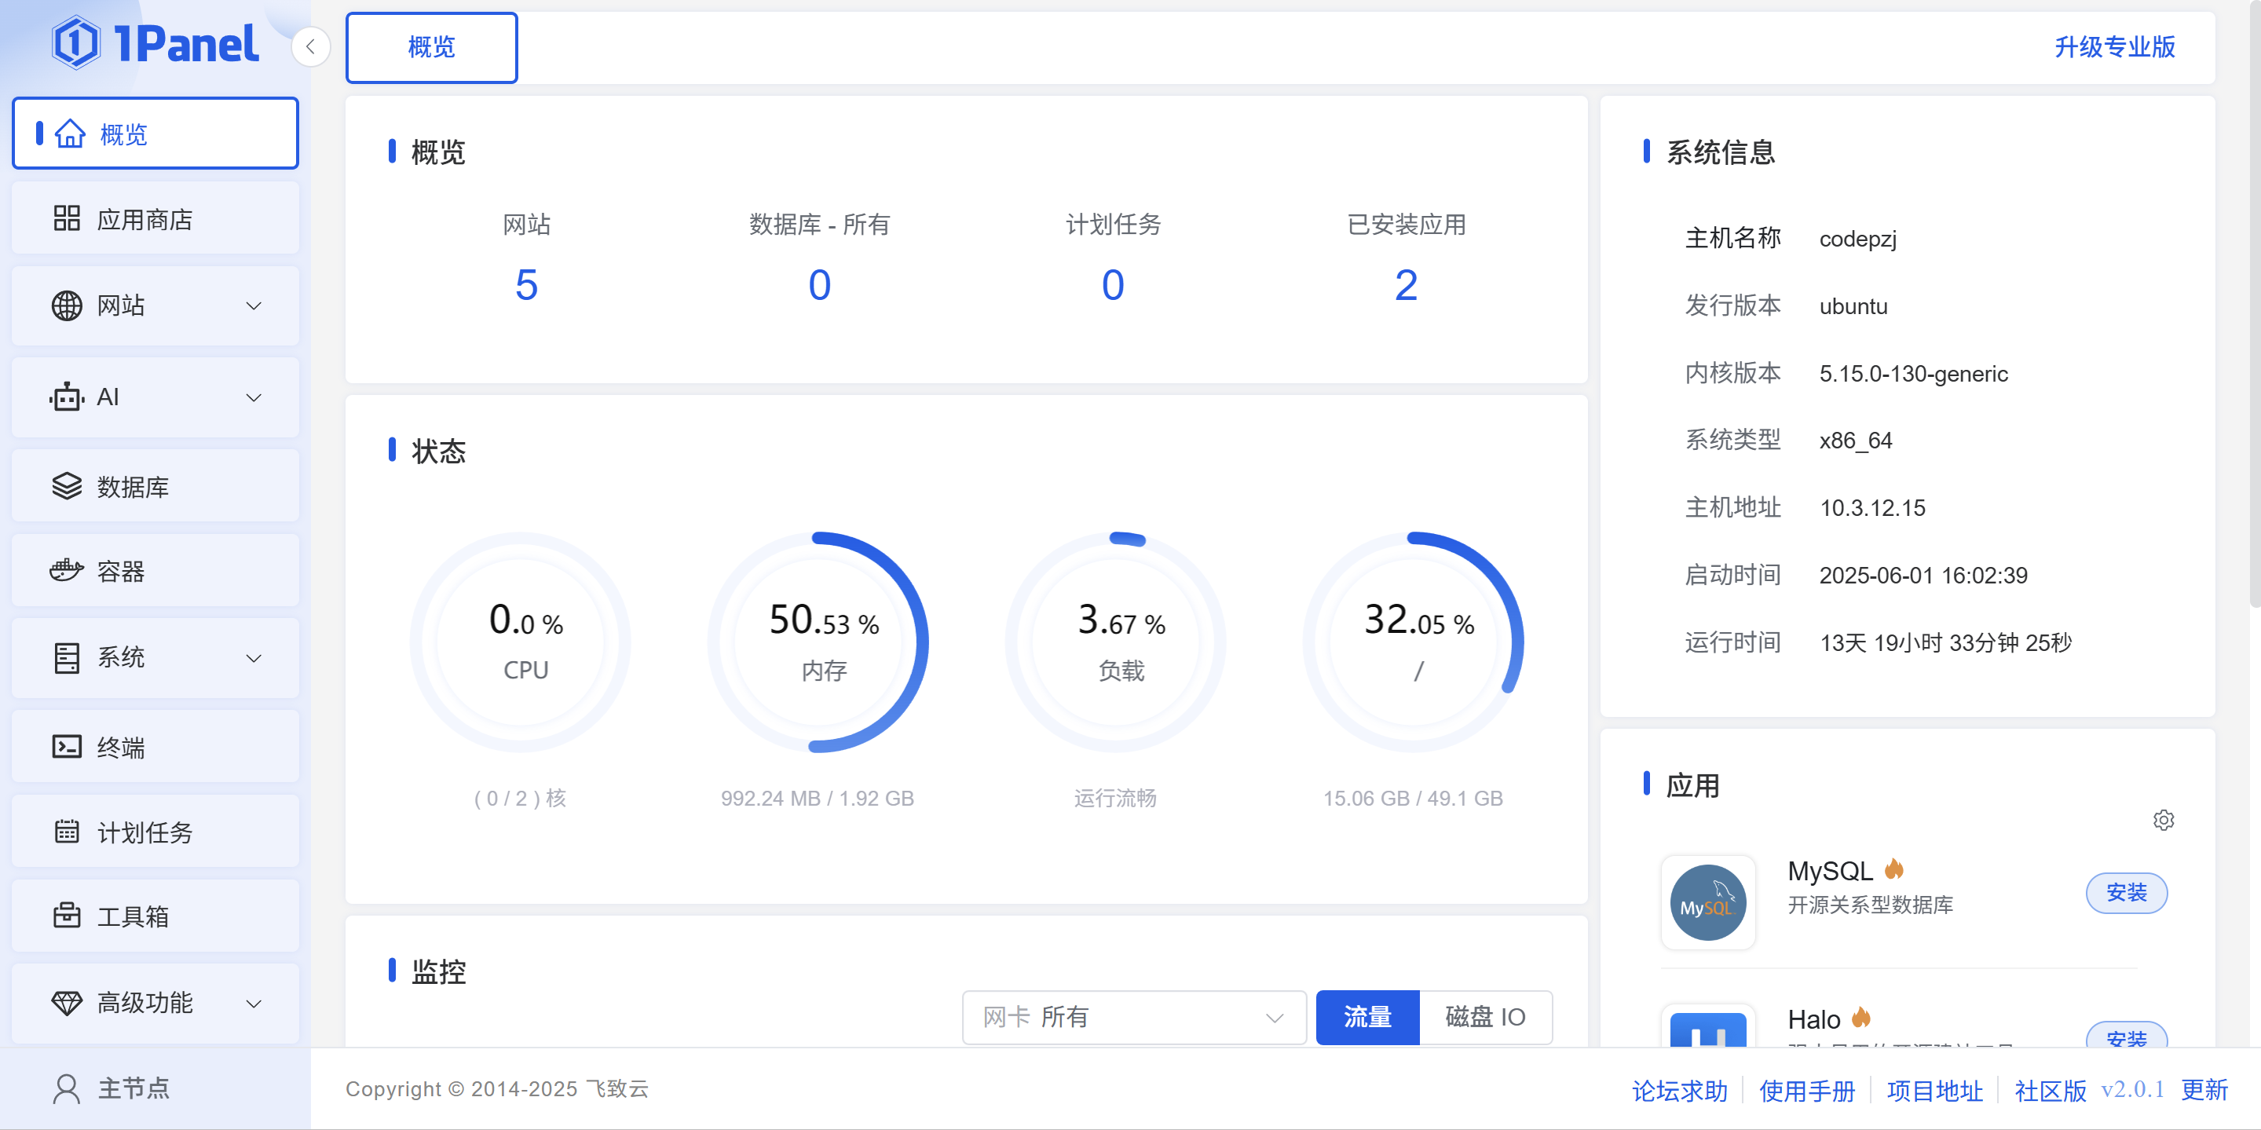Click 社区版 footer link
The width and height of the screenshot is (2261, 1130).
(x=2051, y=1090)
